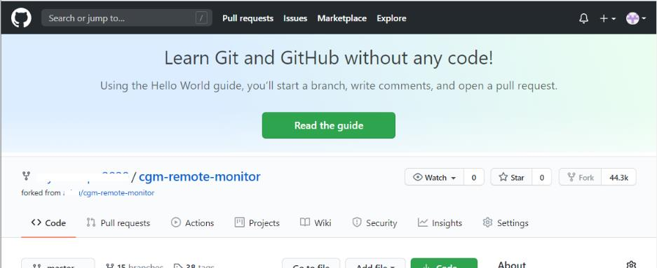Image resolution: width=657 pixels, height=268 pixels.
Task: Click the Read the guide button
Action: point(328,125)
